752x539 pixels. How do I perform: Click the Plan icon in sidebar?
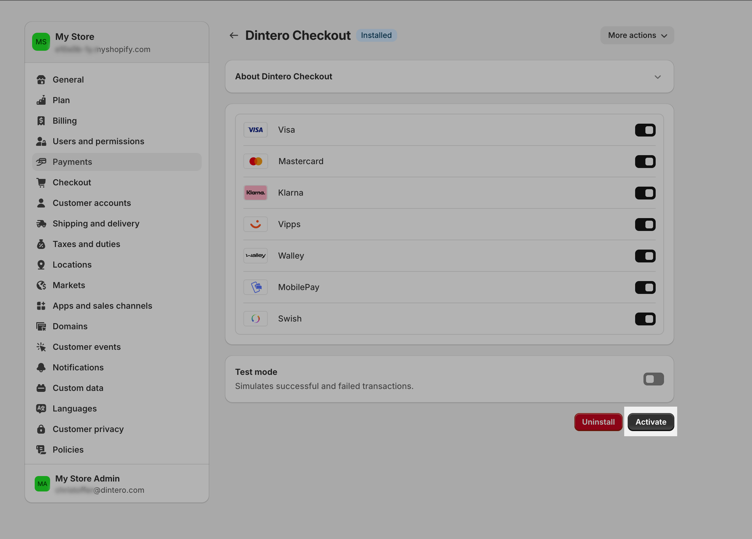(41, 100)
